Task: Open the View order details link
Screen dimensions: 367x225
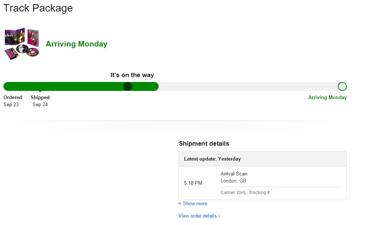Action: (x=198, y=216)
